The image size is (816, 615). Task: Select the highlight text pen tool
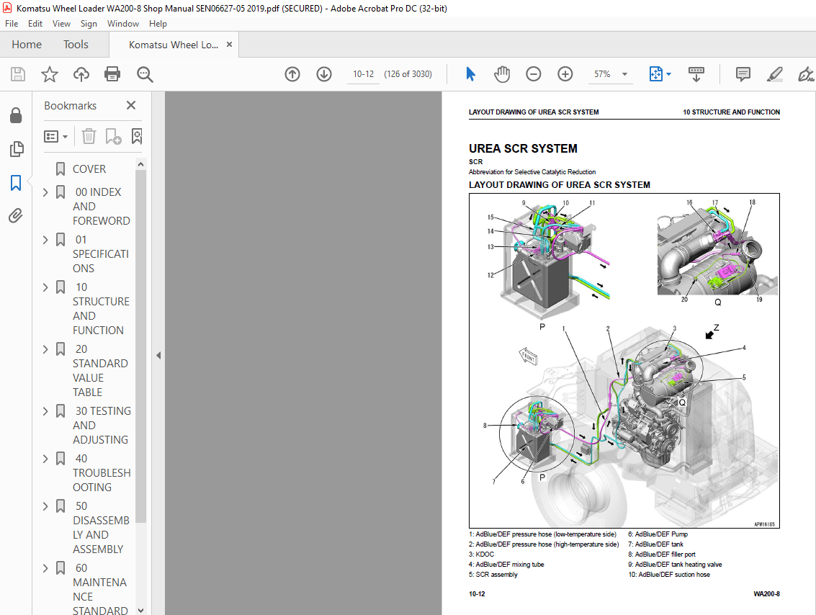(x=774, y=74)
